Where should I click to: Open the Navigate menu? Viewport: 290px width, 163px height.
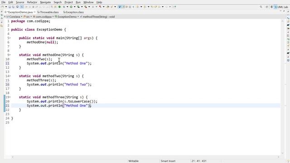[45, 2]
